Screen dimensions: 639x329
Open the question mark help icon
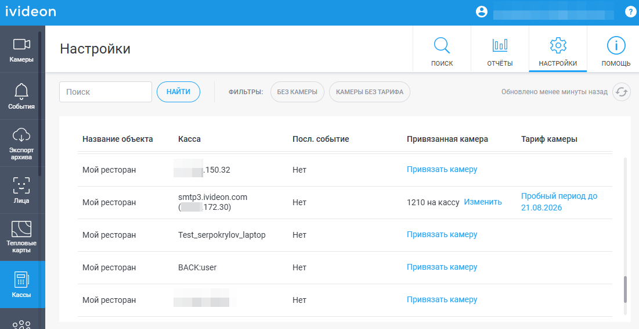tap(630, 12)
